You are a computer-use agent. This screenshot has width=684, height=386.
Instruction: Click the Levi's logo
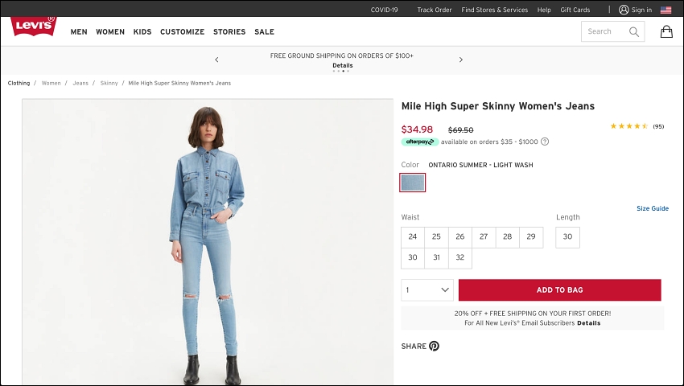(x=34, y=27)
